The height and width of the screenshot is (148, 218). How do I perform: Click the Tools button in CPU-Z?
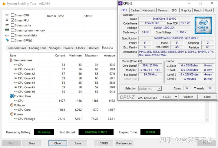click(x=167, y=97)
